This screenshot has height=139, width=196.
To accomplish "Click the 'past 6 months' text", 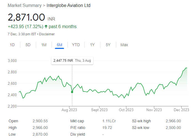I will tap(63, 27).
